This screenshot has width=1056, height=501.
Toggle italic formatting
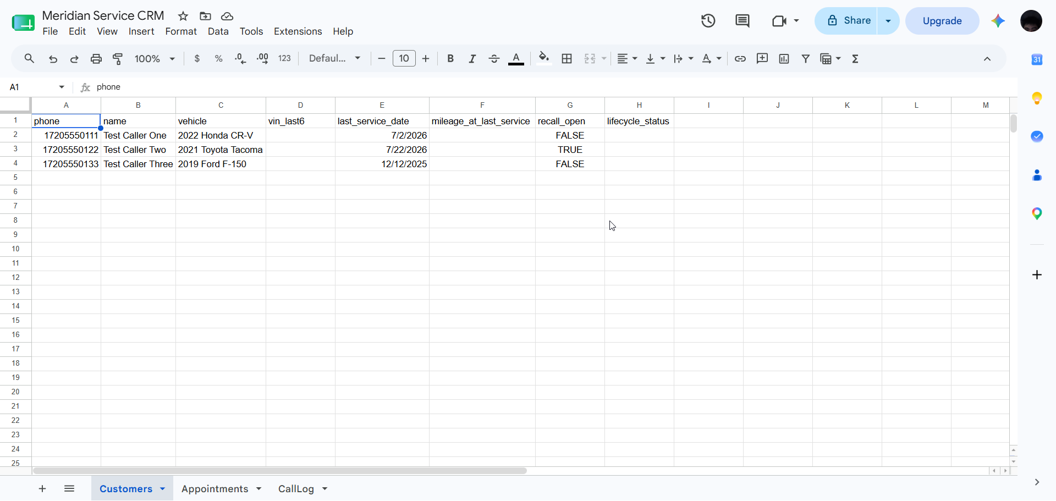click(x=472, y=58)
